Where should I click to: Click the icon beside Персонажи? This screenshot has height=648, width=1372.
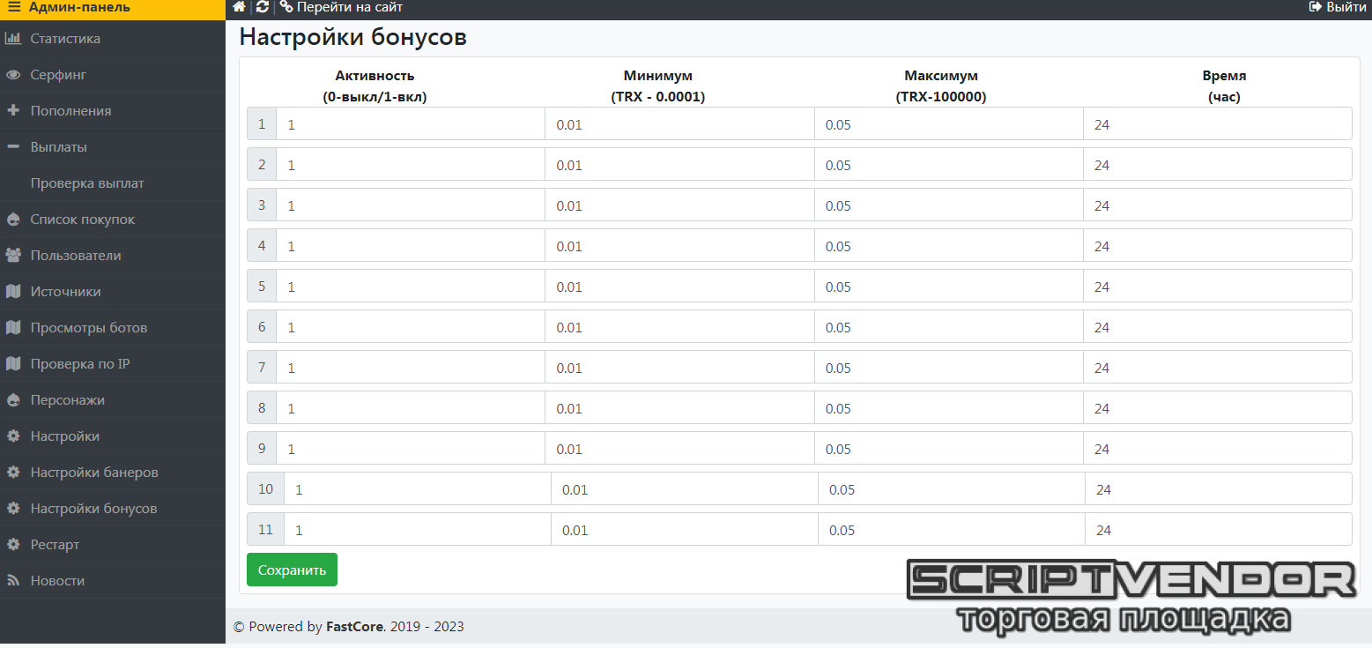[13, 400]
